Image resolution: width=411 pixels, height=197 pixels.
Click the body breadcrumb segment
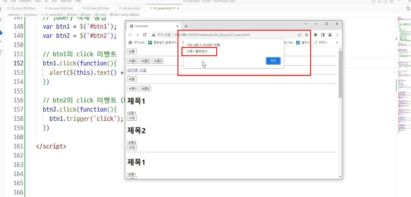tap(86, 14)
